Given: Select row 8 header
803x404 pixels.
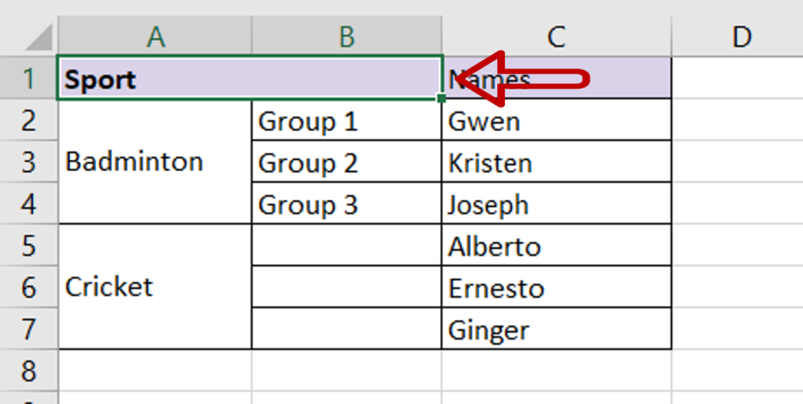Looking at the screenshot, I should pyautogui.click(x=29, y=370).
